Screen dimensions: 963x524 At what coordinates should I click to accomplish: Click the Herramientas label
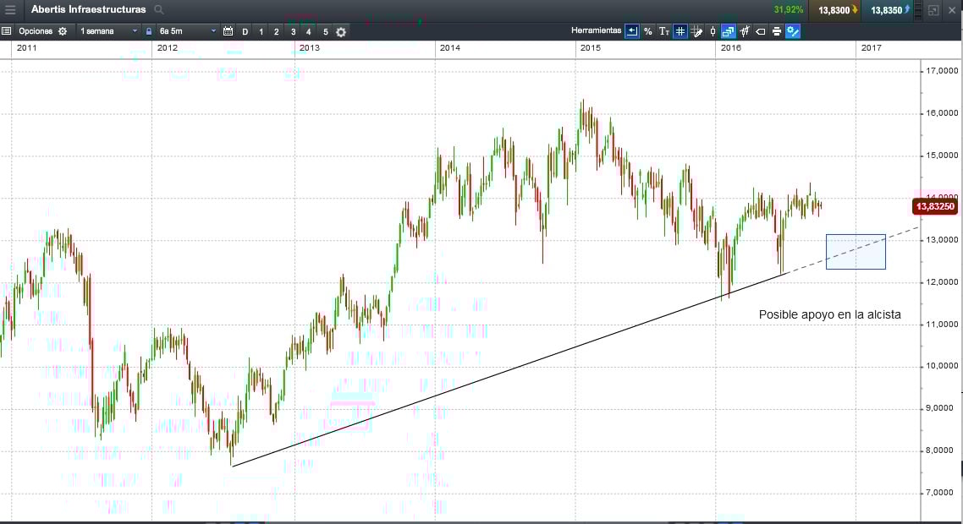coord(596,30)
